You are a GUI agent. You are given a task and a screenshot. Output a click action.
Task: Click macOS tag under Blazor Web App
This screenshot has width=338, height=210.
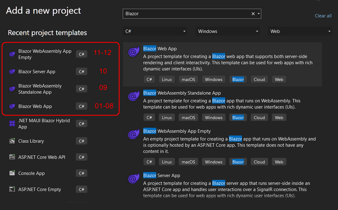point(188,79)
